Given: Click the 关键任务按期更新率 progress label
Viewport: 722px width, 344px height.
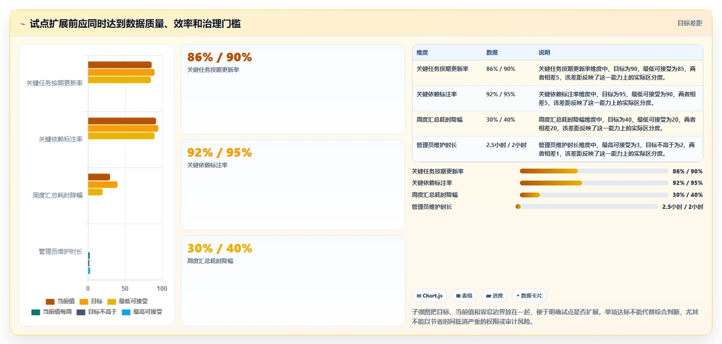Looking at the screenshot, I should click(x=437, y=171).
